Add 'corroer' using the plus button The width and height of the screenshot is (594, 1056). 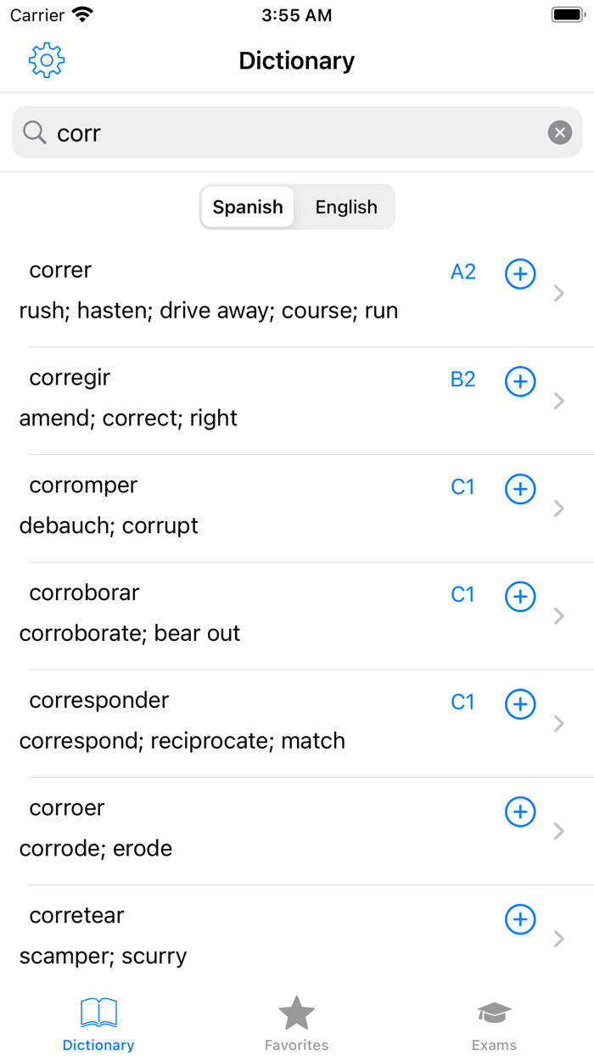pyautogui.click(x=519, y=812)
